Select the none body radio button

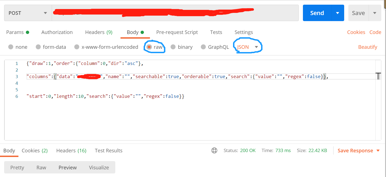(x=11, y=47)
